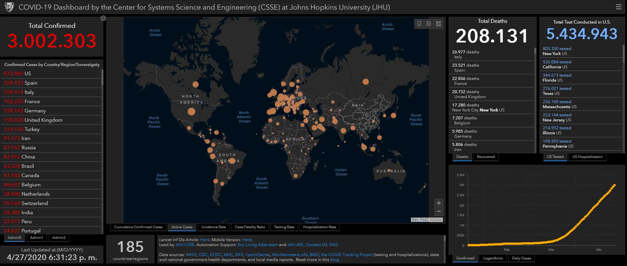Screen dimensions: 627x266
Task: Click the 26.977 deaths Italy entry
Action: tap(491, 54)
